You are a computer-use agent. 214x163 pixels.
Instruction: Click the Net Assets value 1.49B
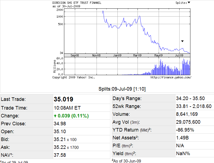pyautogui.click(x=182, y=138)
